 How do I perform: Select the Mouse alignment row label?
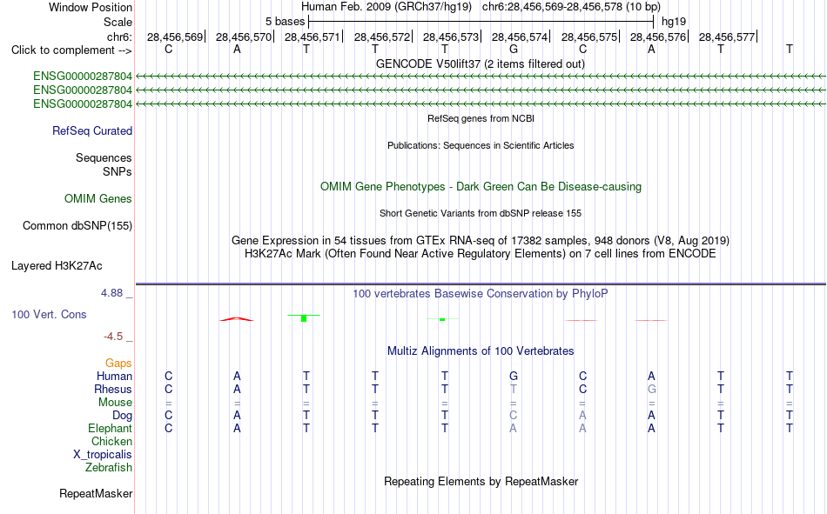tap(115, 402)
